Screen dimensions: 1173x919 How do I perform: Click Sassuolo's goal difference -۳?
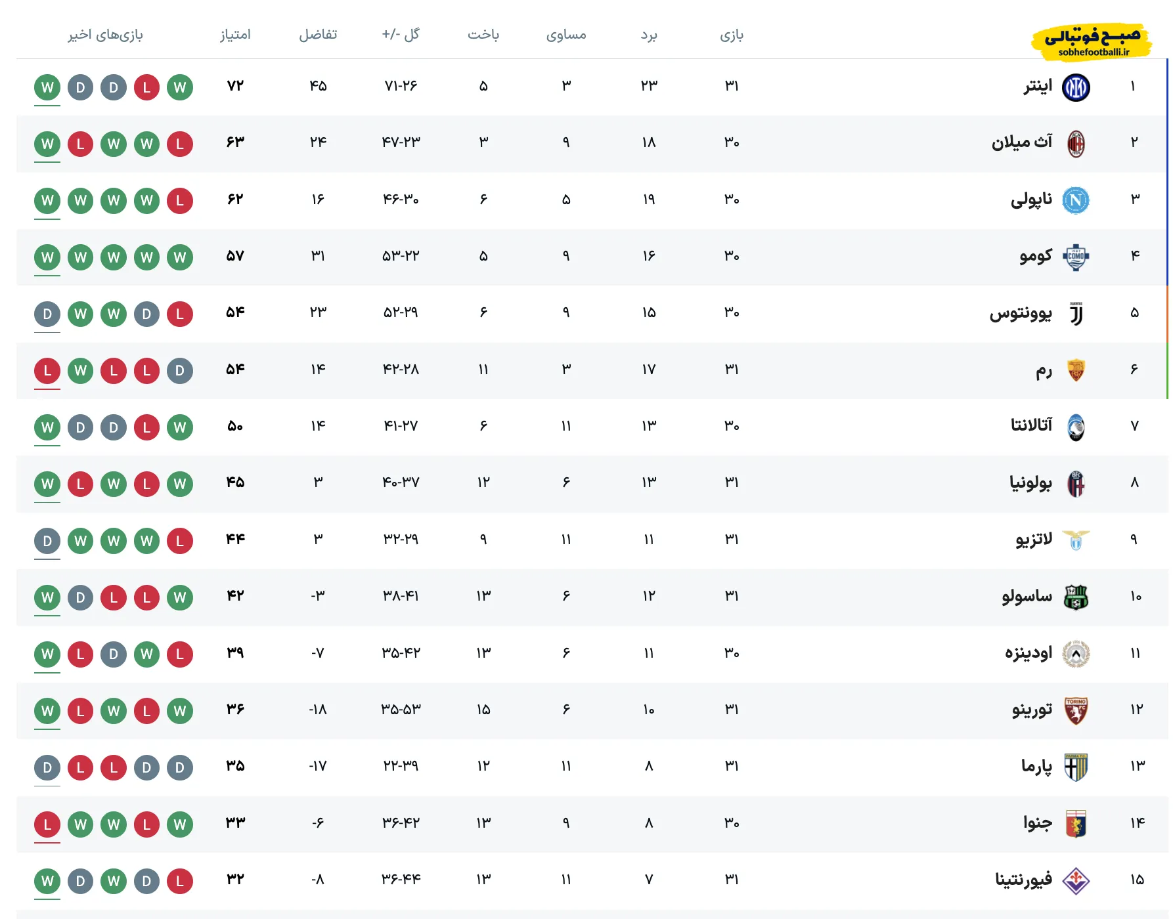click(x=318, y=596)
